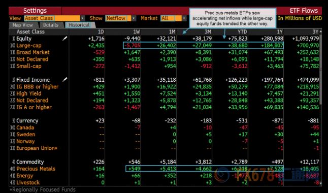Expand the Netflow show dropdown arrow

click(134, 18)
